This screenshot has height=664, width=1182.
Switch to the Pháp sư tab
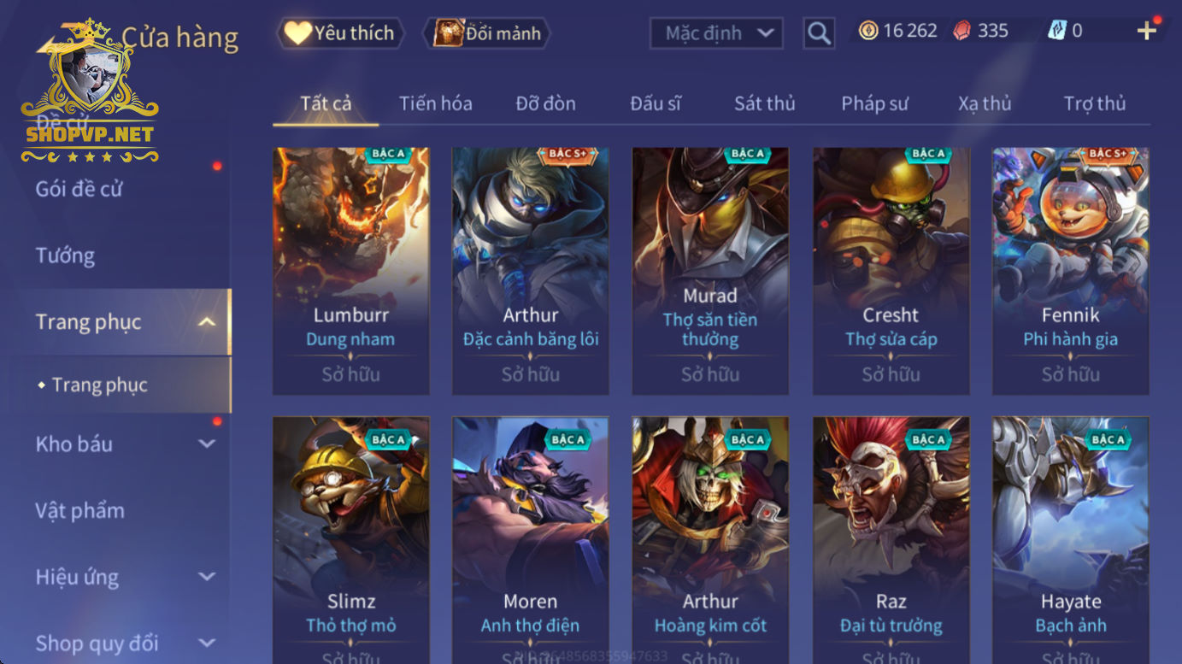874,103
